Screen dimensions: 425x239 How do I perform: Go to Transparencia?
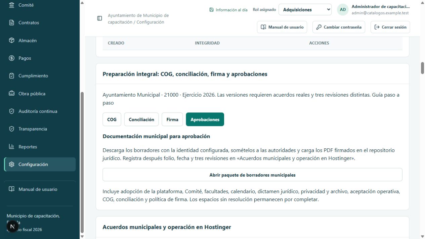(40, 129)
